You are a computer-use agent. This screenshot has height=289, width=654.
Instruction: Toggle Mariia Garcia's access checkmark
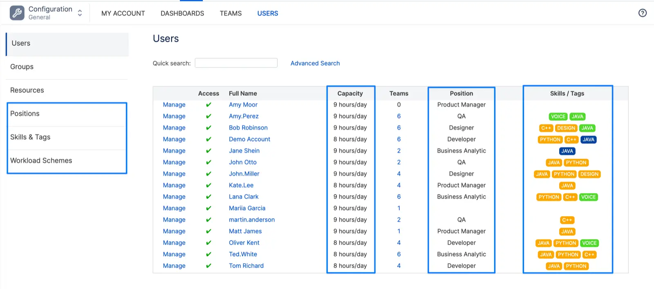[x=208, y=208]
